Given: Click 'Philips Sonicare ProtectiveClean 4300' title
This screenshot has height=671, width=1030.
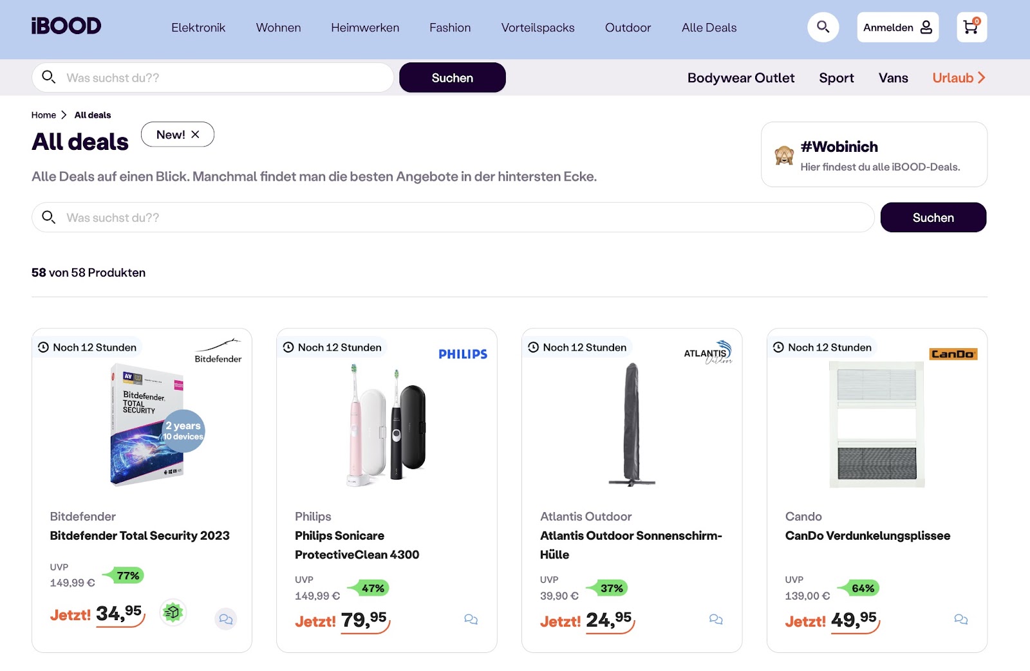Looking at the screenshot, I should pos(357,545).
